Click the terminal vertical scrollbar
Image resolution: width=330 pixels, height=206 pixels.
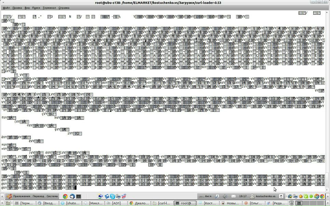coord(328,102)
